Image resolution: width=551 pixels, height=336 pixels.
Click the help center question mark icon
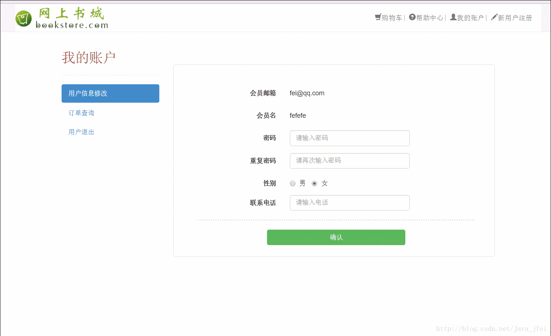click(412, 17)
